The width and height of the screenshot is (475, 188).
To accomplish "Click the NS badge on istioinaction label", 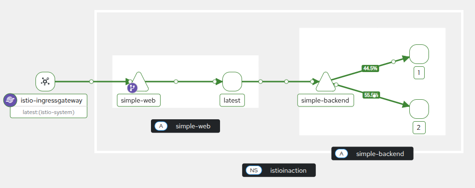I will click(x=254, y=170).
